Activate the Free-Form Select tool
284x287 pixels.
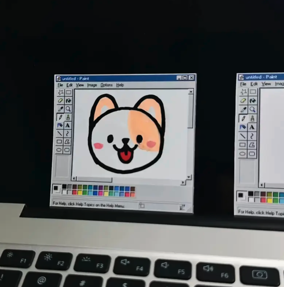(x=61, y=92)
